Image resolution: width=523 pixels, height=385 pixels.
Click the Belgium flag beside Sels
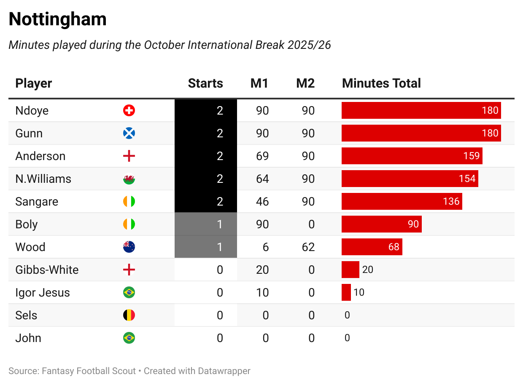coord(129,315)
